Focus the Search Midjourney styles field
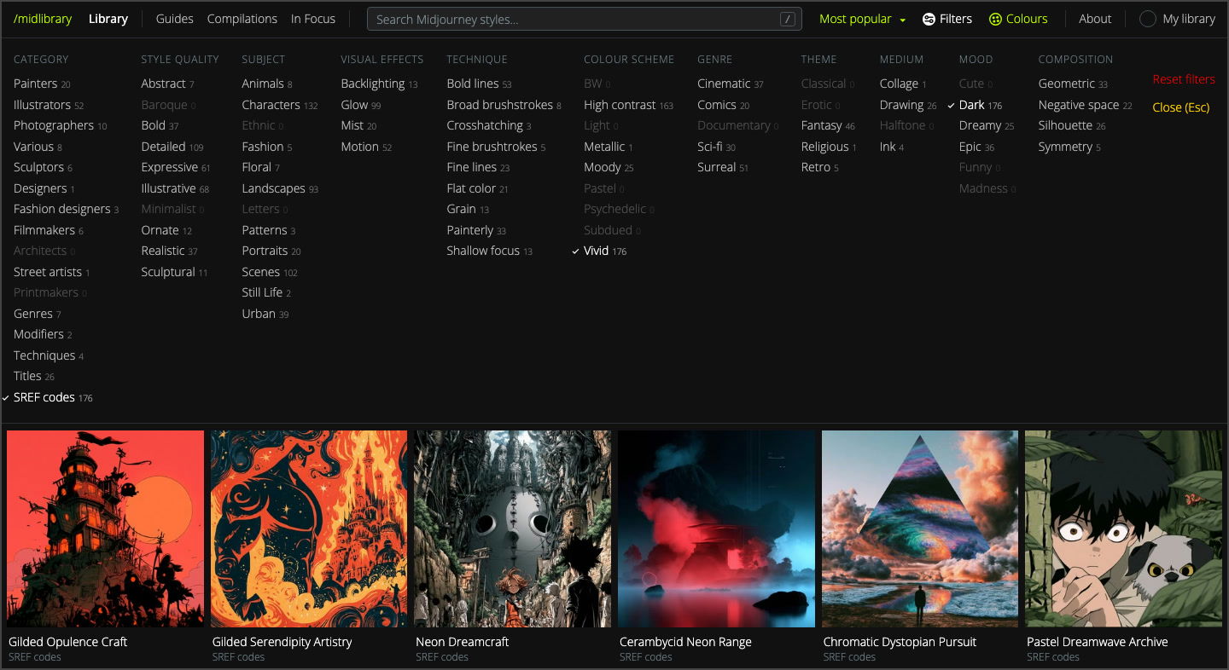The image size is (1229, 670). [x=585, y=19]
